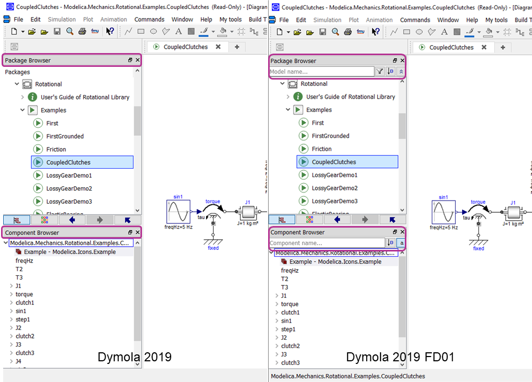Click the Print icon in Dymola 2019 FD01
Screen dimensions: 532x382
pyautogui.click(x=348, y=32)
